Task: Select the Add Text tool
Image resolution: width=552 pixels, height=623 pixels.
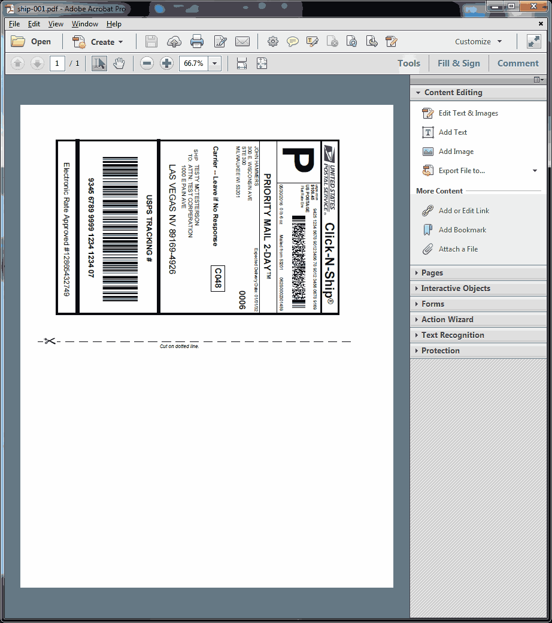Action: 444,132
